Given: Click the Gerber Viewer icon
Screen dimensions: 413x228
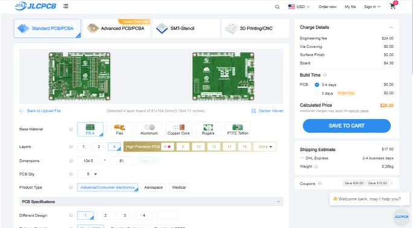Looking at the screenshot, I should (x=254, y=111).
